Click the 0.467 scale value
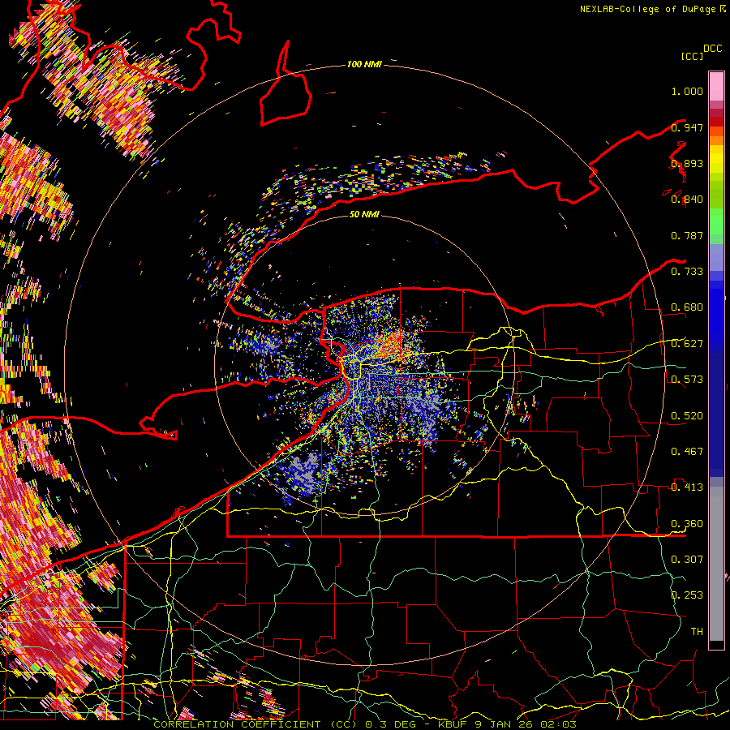The height and width of the screenshot is (730, 730). coord(687,451)
